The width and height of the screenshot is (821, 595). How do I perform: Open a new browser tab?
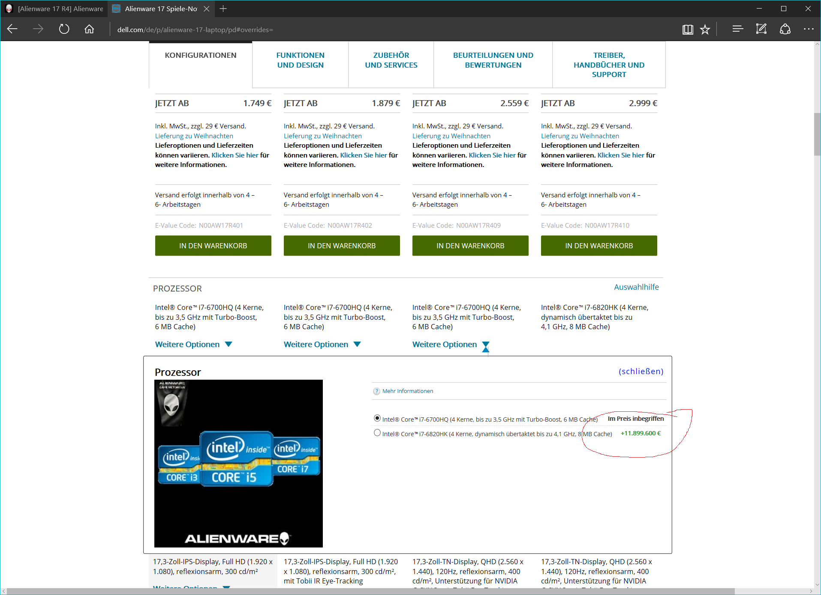tap(223, 9)
